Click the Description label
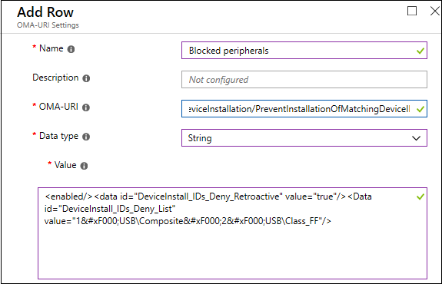 coord(55,78)
